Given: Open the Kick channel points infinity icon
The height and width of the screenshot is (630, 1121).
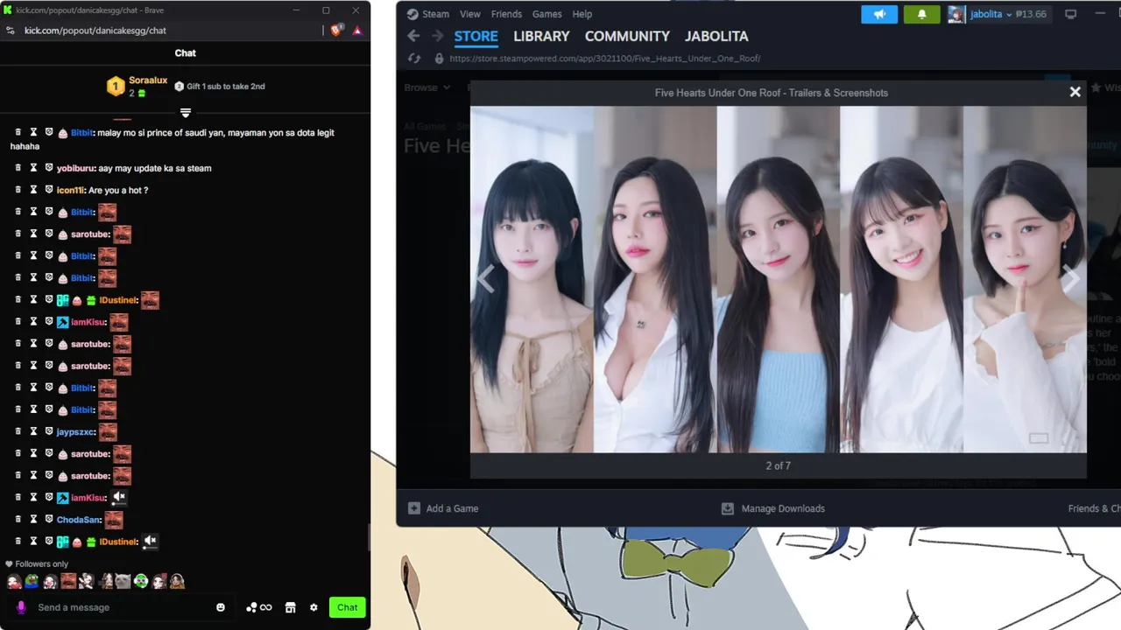Looking at the screenshot, I should coord(259,607).
